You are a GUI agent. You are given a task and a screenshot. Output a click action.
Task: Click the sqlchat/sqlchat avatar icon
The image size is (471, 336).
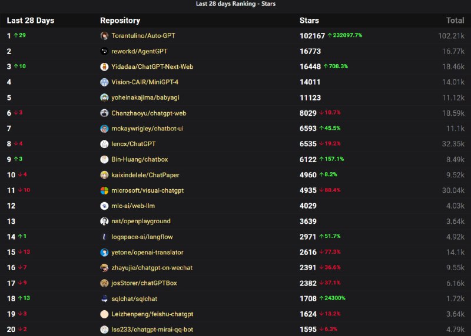click(104, 298)
